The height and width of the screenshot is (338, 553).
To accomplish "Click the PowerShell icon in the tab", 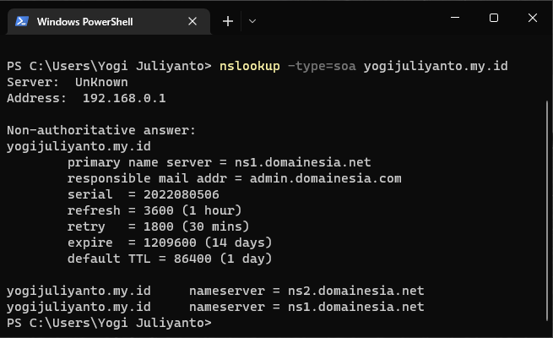I will [x=22, y=21].
